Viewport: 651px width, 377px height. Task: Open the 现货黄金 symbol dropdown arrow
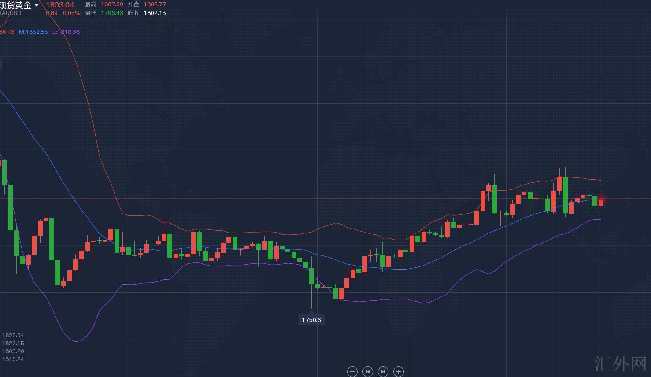click(37, 6)
